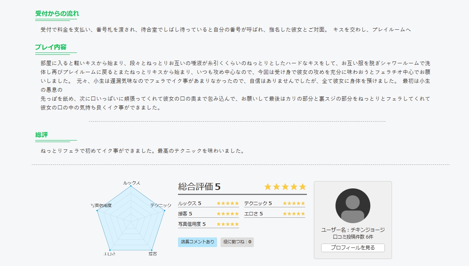This screenshot has width=469, height=266.
Task: Click the プレイ内容 section heading
Action: coord(51,47)
